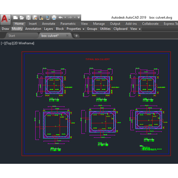Image resolution: width=178 pixels, height=178 pixels.
Task: Save the drawing with the Save icon
Action: coord(28,18)
